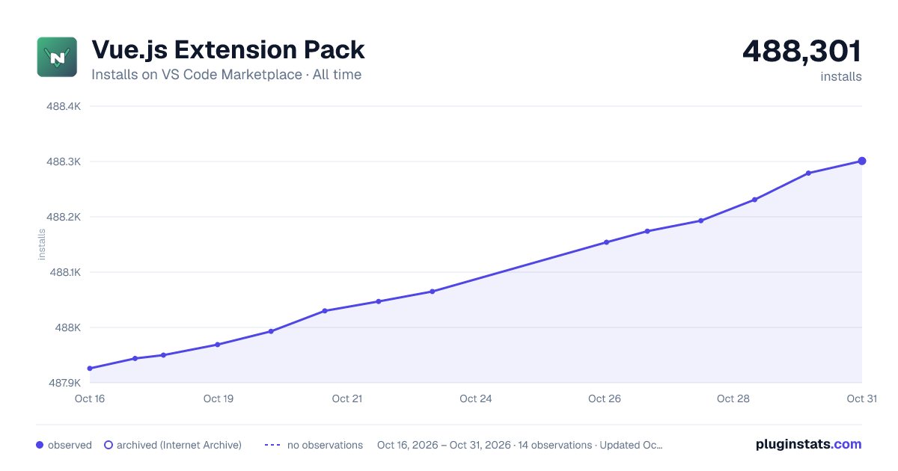This screenshot has width=898, height=471.
Task: Click the 'Installs on VS Code Marketplace · All time' subtitle
Action: click(x=226, y=75)
